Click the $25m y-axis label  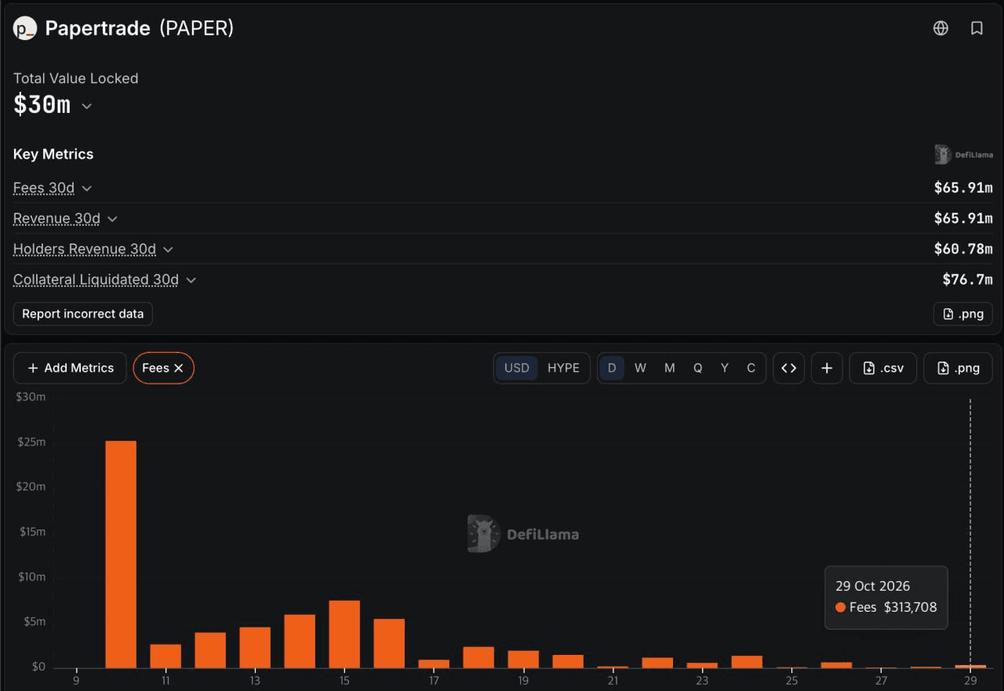[x=31, y=442]
